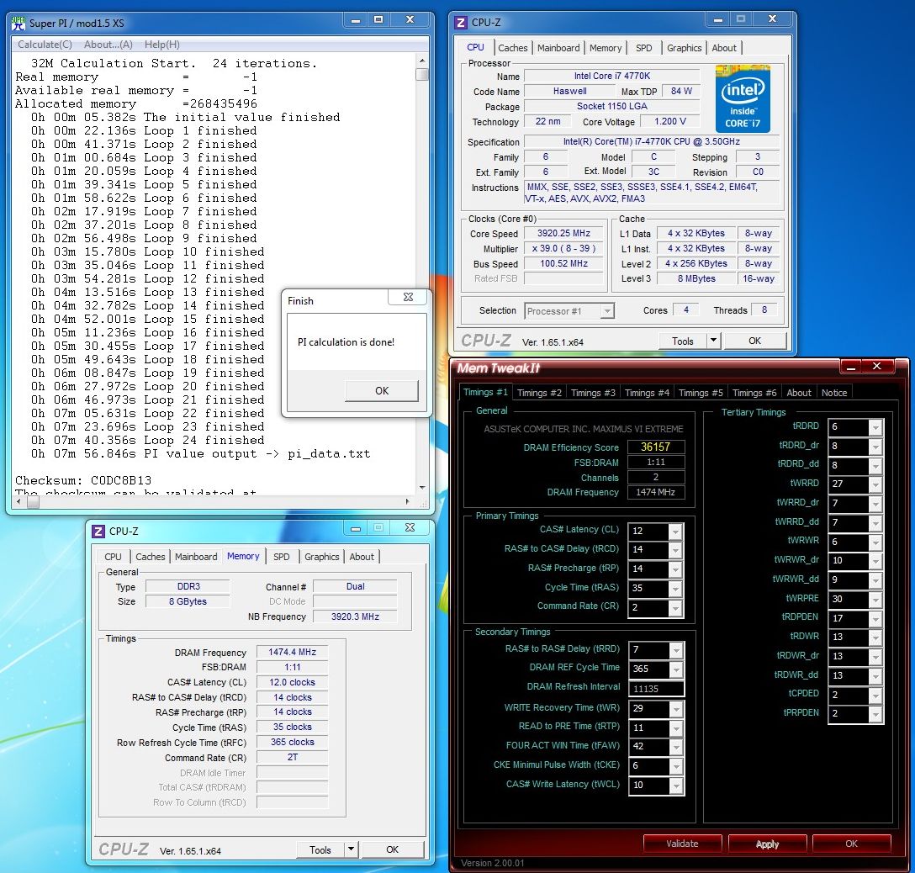Screen dimensions: 915x873
Task: Open the Tools dropdown arrow in the CPU-Z memory window
Action: [351, 849]
